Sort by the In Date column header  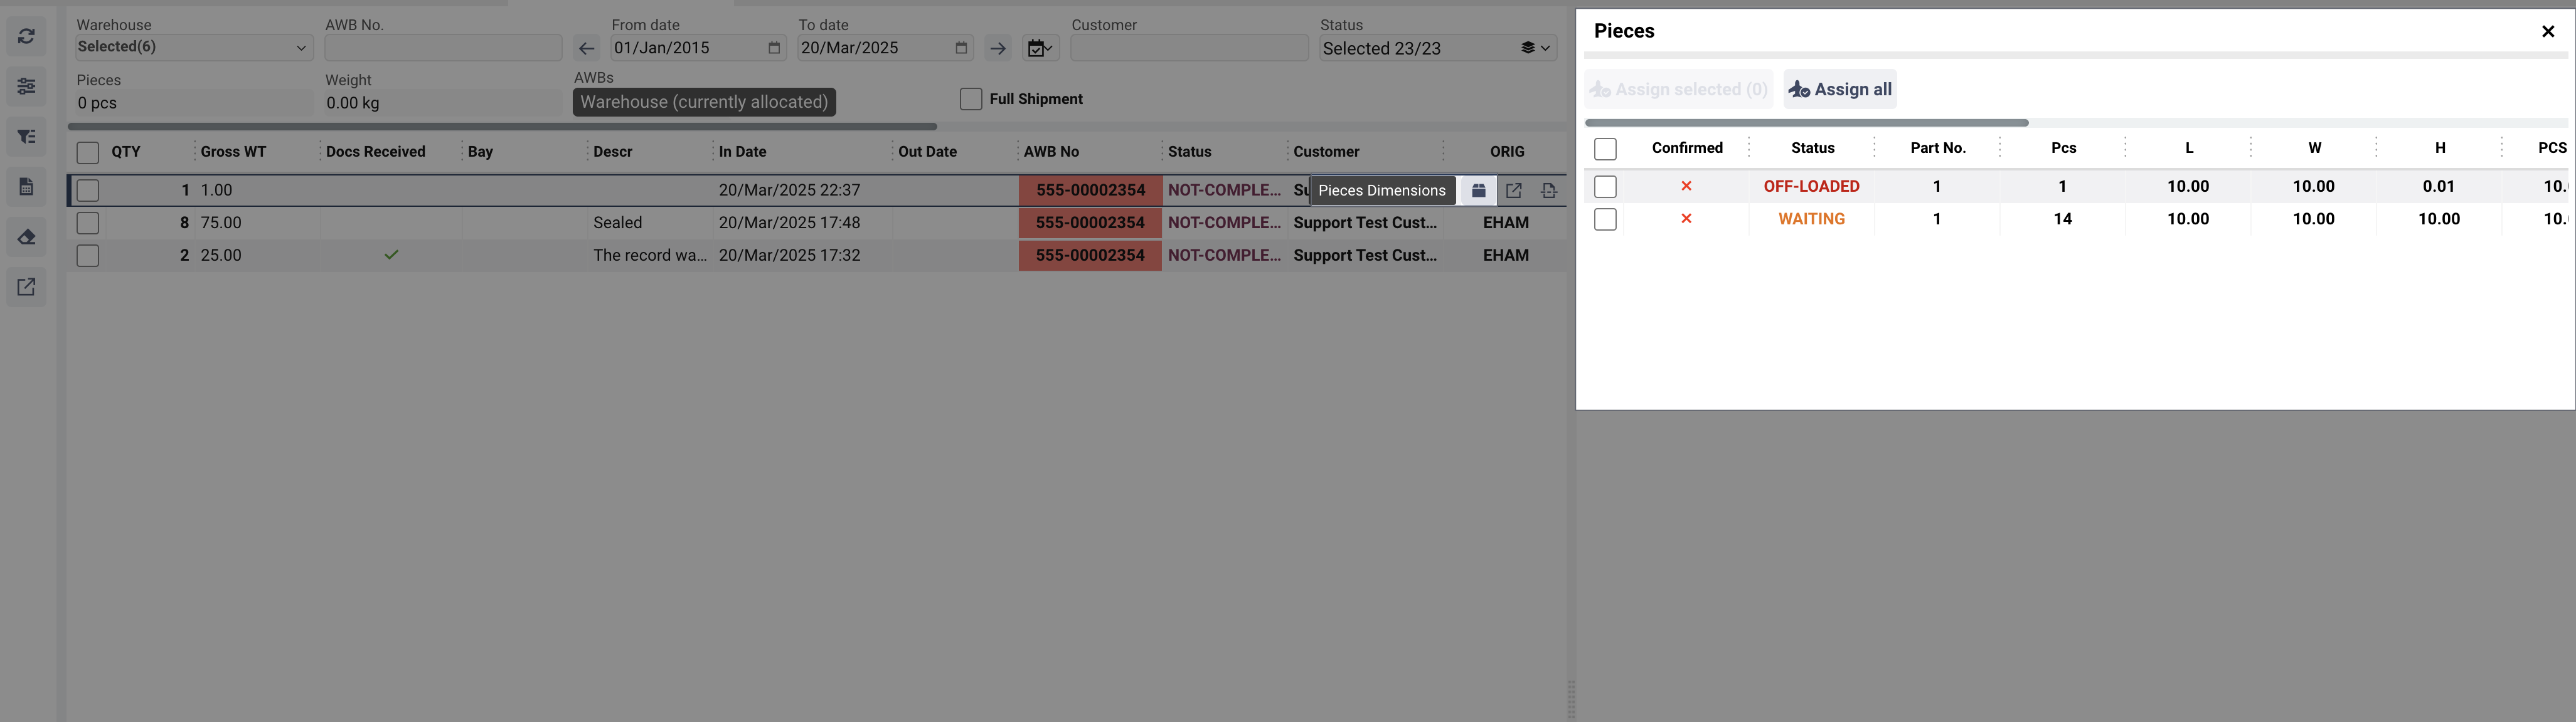pyautogui.click(x=743, y=152)
